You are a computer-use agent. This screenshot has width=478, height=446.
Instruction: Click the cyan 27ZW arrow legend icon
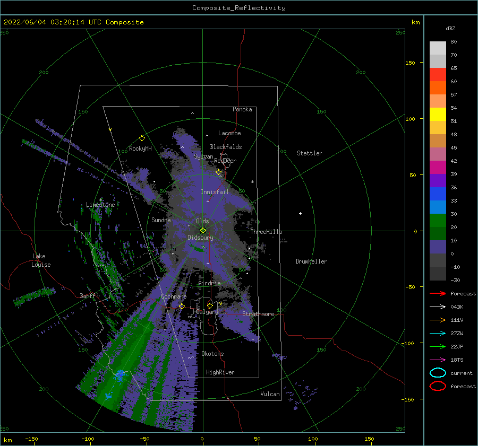[438, 334]
